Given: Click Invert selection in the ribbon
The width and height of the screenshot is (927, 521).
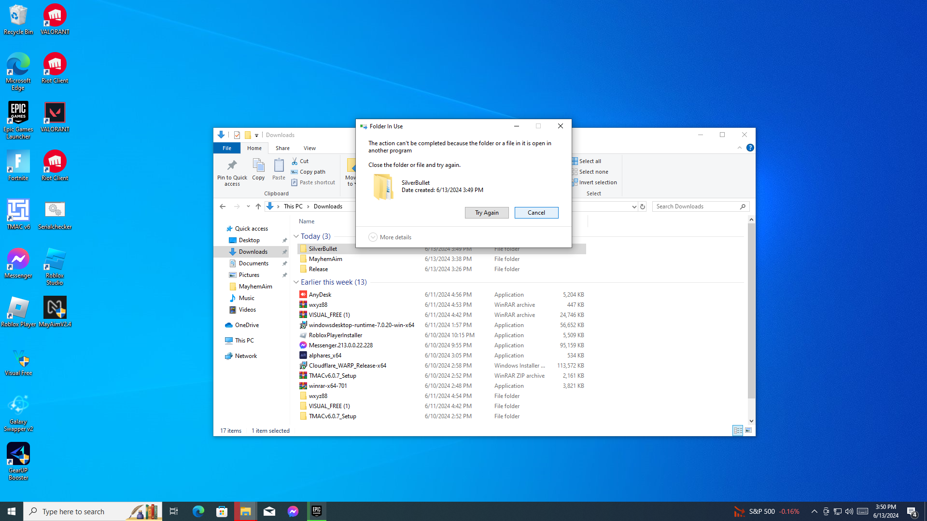Looking at the screenshot, I should click(597, 182).
